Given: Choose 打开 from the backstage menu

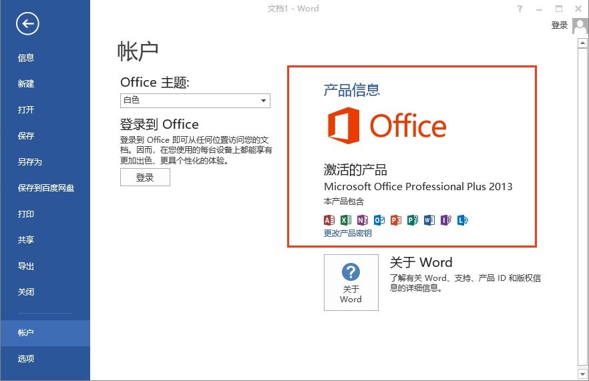Looking at the screenshot, I should click(45, 109).
